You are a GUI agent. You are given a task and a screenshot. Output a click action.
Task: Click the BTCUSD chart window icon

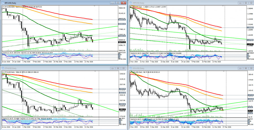2,3
